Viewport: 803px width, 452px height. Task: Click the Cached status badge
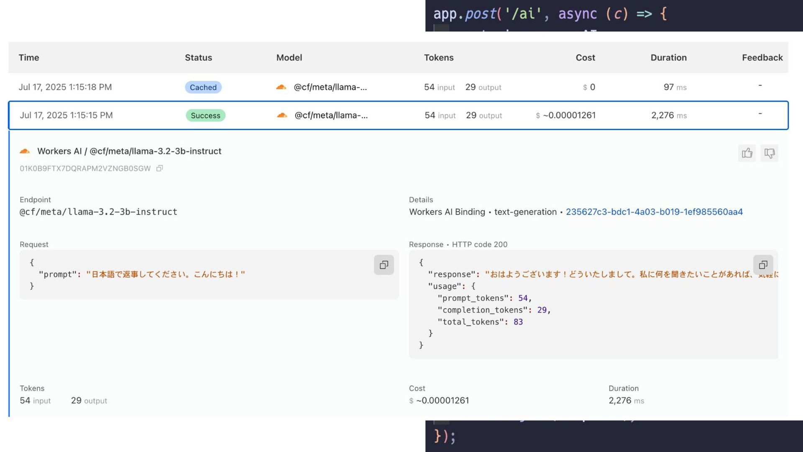(203, 87)
